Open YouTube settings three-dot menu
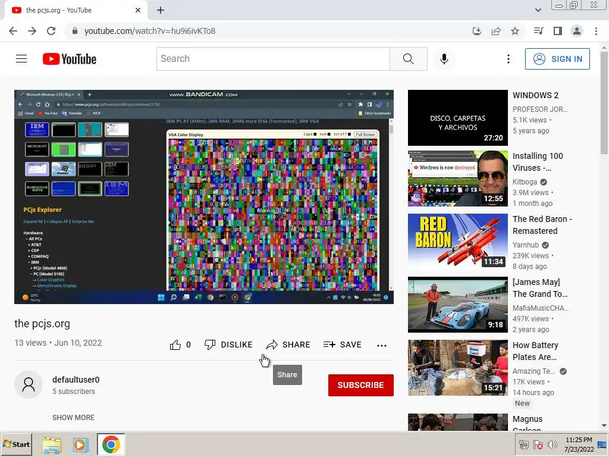The image size is (609, 457). coord(508,59)
